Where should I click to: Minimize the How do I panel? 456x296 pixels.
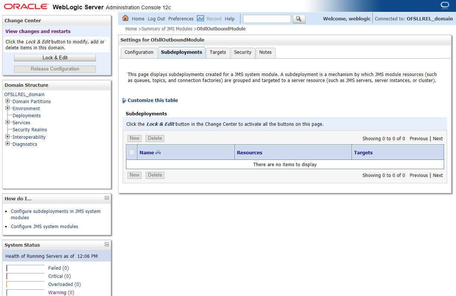[107, 198]
